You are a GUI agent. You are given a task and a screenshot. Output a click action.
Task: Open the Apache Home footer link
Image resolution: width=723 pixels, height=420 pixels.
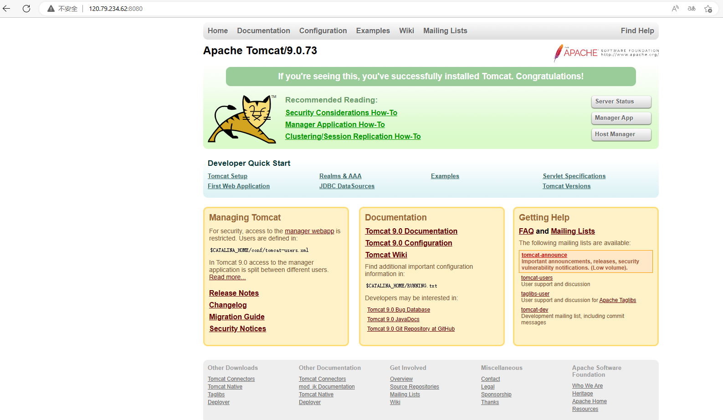590,401
